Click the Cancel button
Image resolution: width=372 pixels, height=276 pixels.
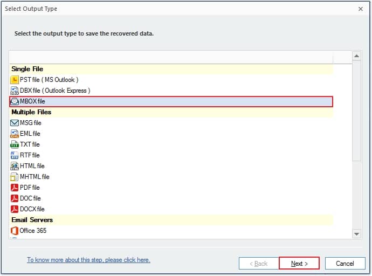(x=345, y=264)
